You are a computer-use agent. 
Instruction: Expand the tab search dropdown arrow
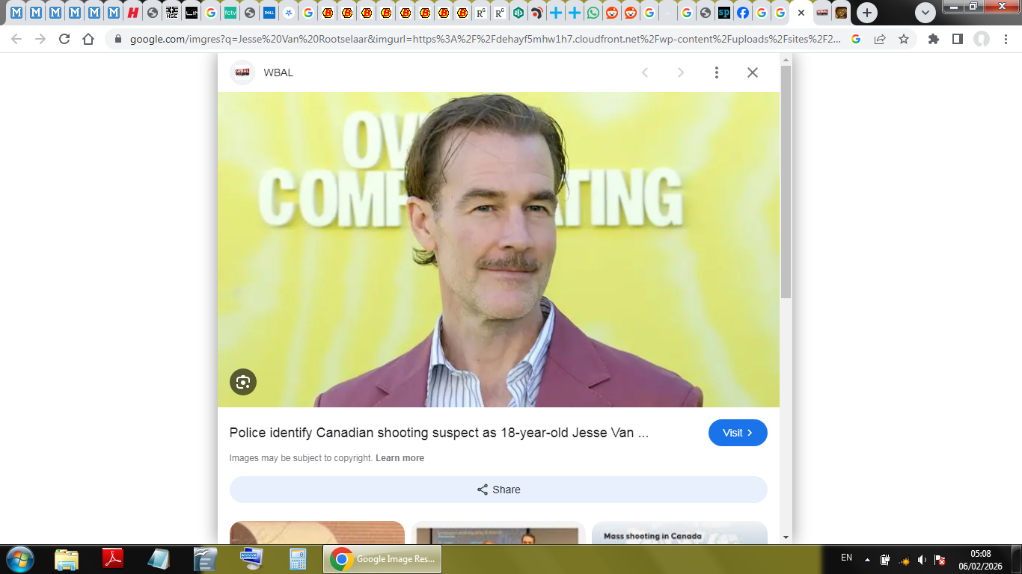click(x=925, y=13)
